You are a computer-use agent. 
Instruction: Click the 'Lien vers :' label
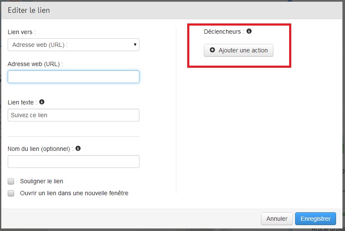(22, 32)
